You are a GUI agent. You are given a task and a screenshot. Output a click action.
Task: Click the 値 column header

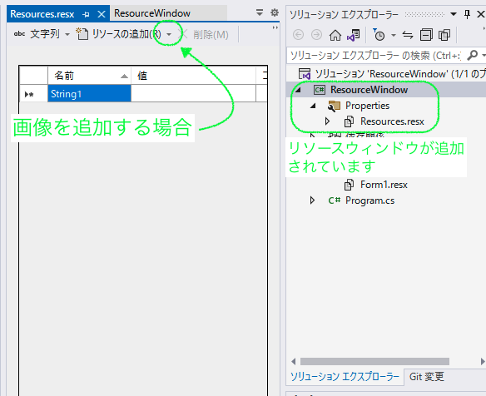point(193,76)
